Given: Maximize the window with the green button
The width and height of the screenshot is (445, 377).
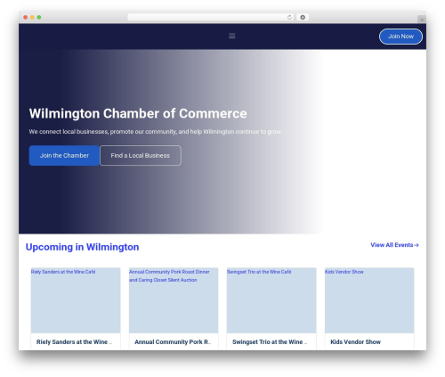Looking at the screenshot, I should tap(39, 17).
